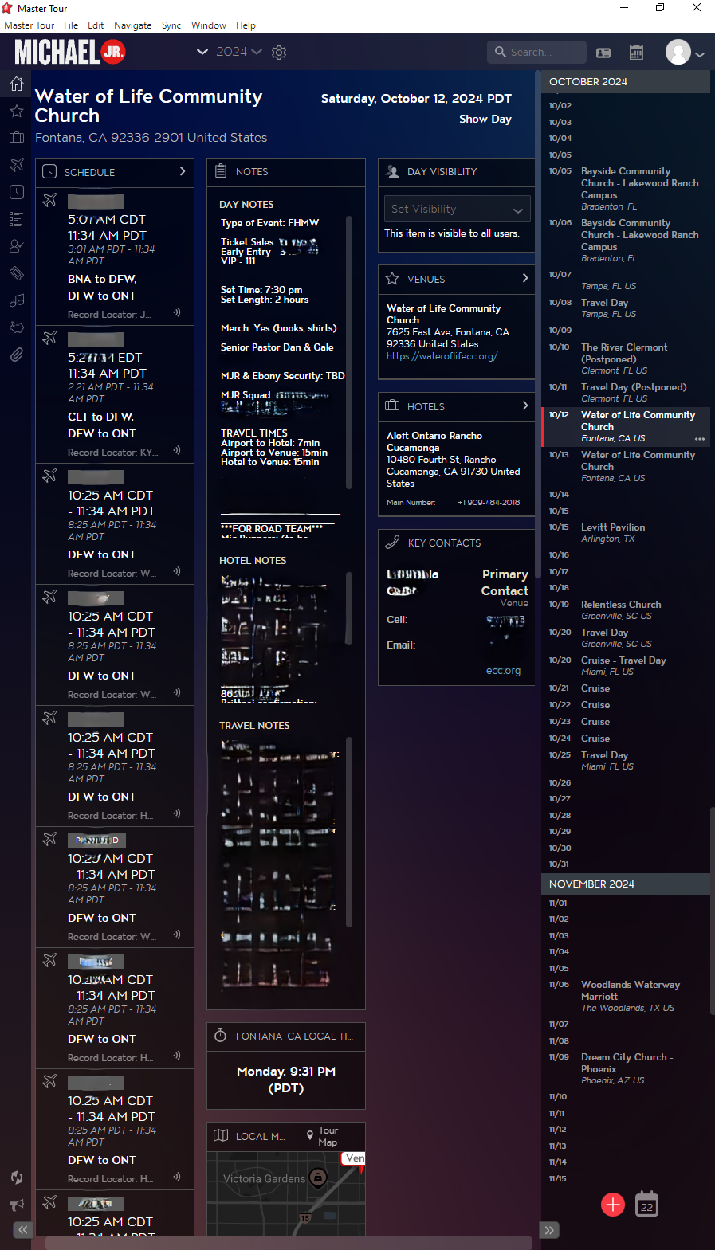Select 10/15 Levitt Pavilion event
Screen dimensions: 715x1250
(625, 533)
